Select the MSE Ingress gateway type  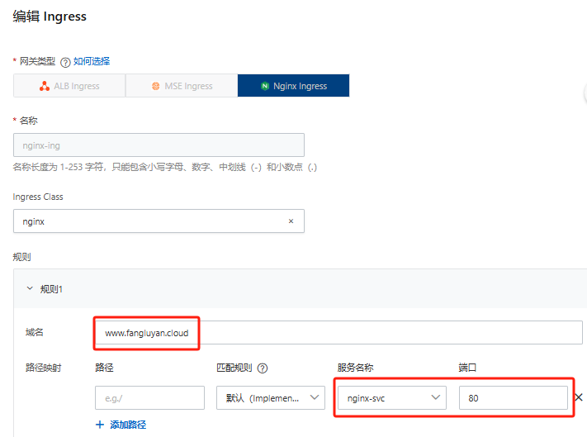point(182,86)
